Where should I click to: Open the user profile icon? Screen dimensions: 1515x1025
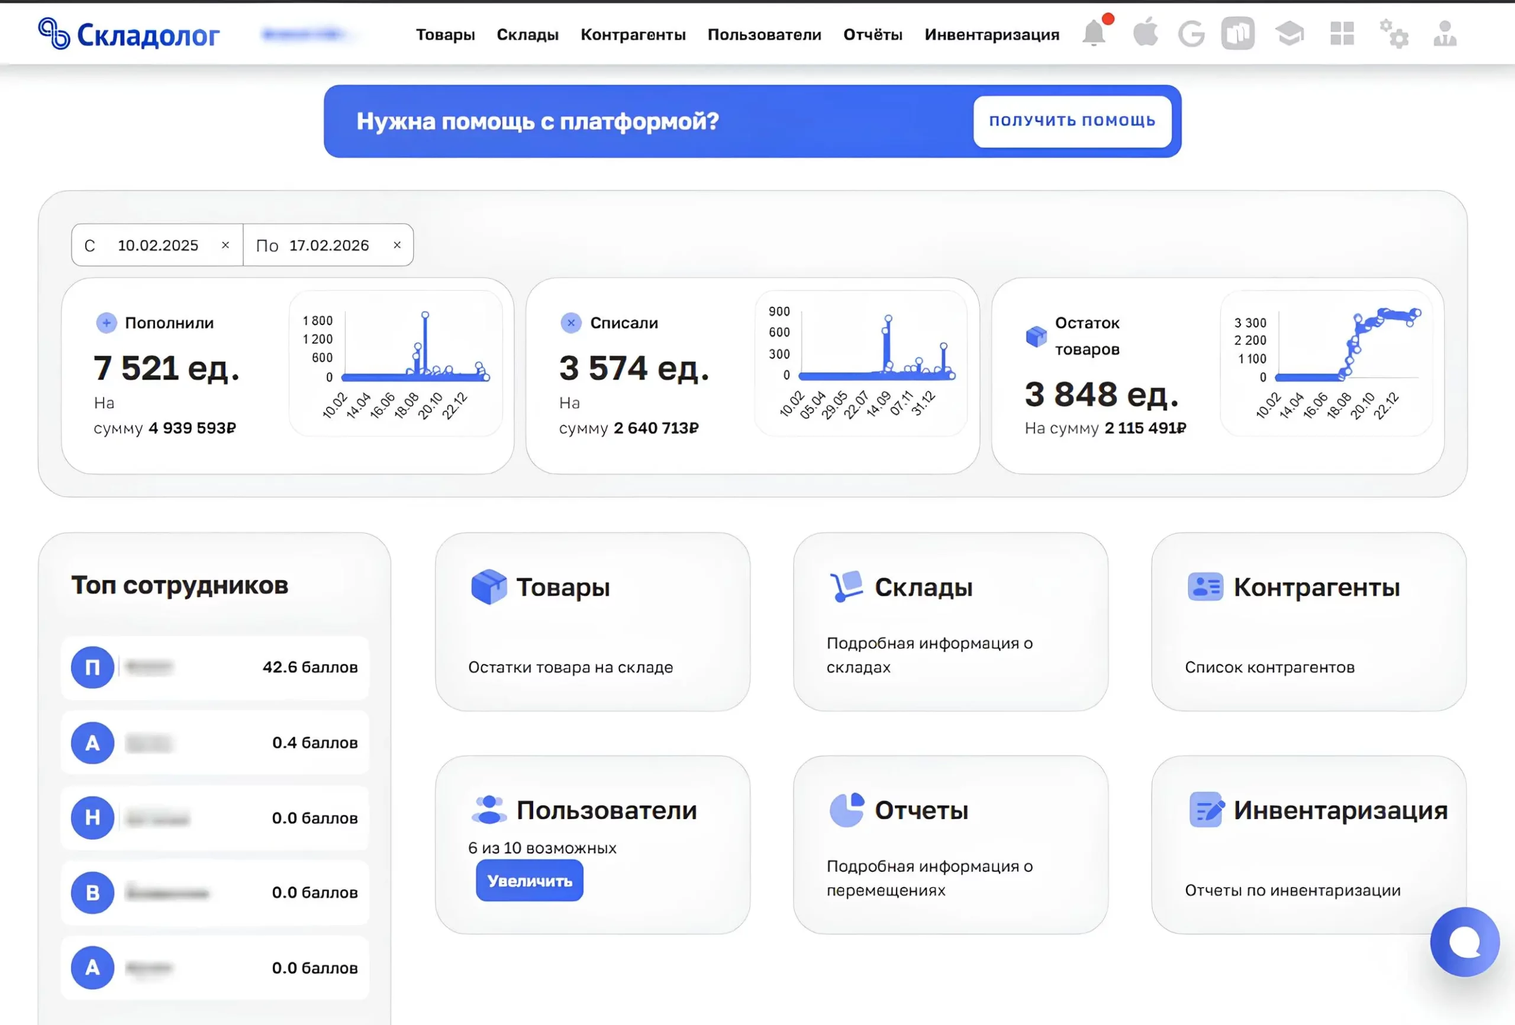(1445, 34)
